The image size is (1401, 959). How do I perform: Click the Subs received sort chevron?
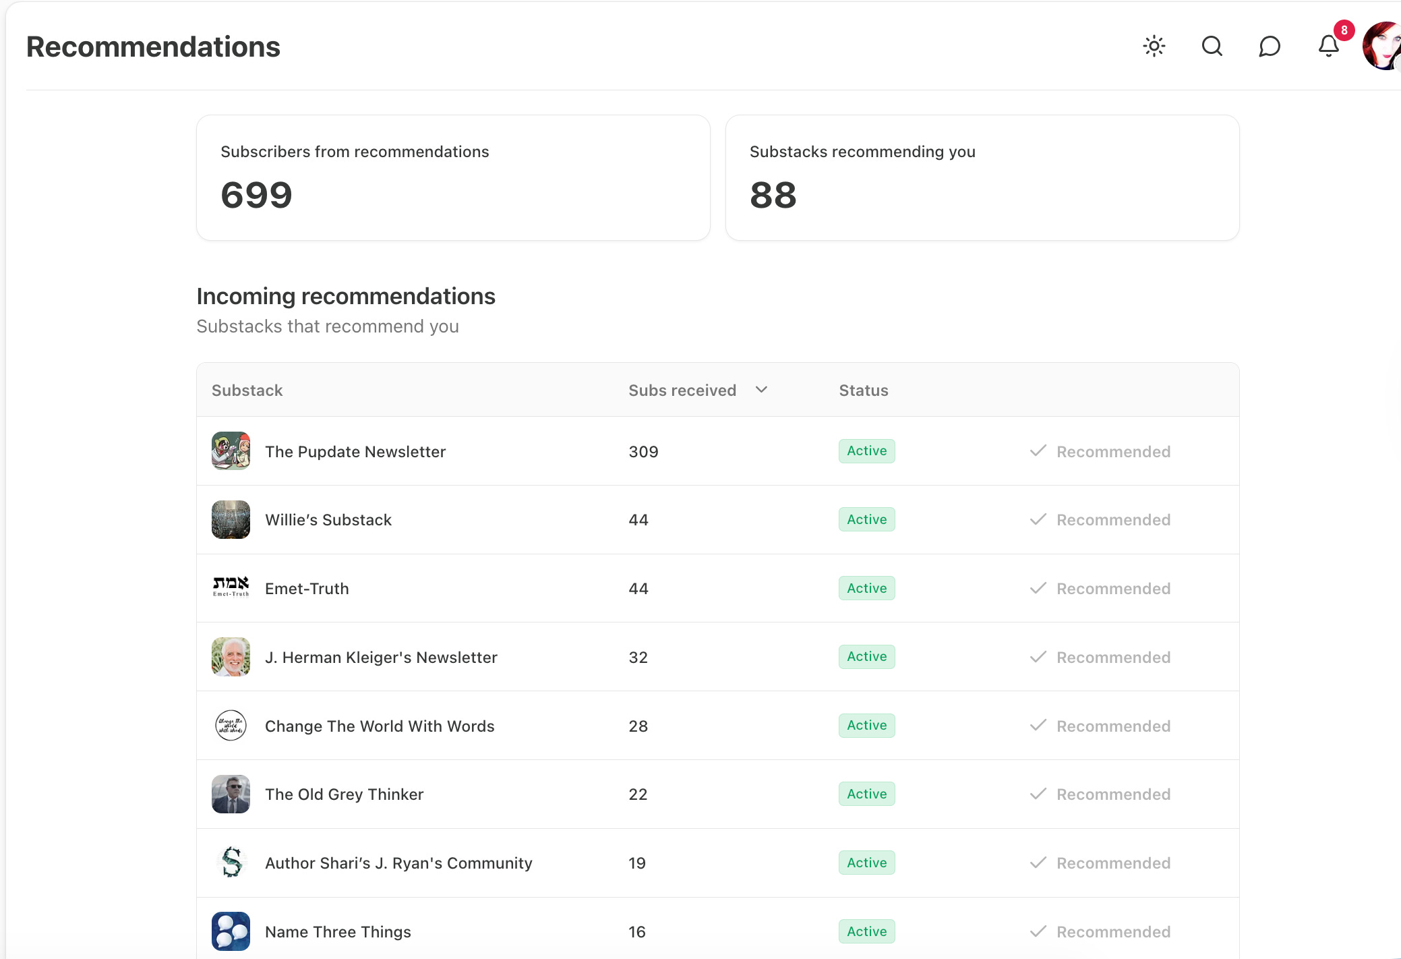pos(761,390)
